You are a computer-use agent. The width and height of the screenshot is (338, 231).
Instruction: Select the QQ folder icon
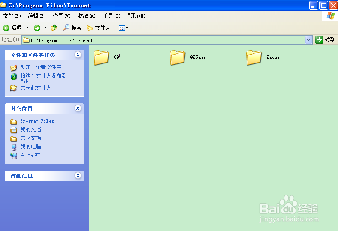click(101, 57)
